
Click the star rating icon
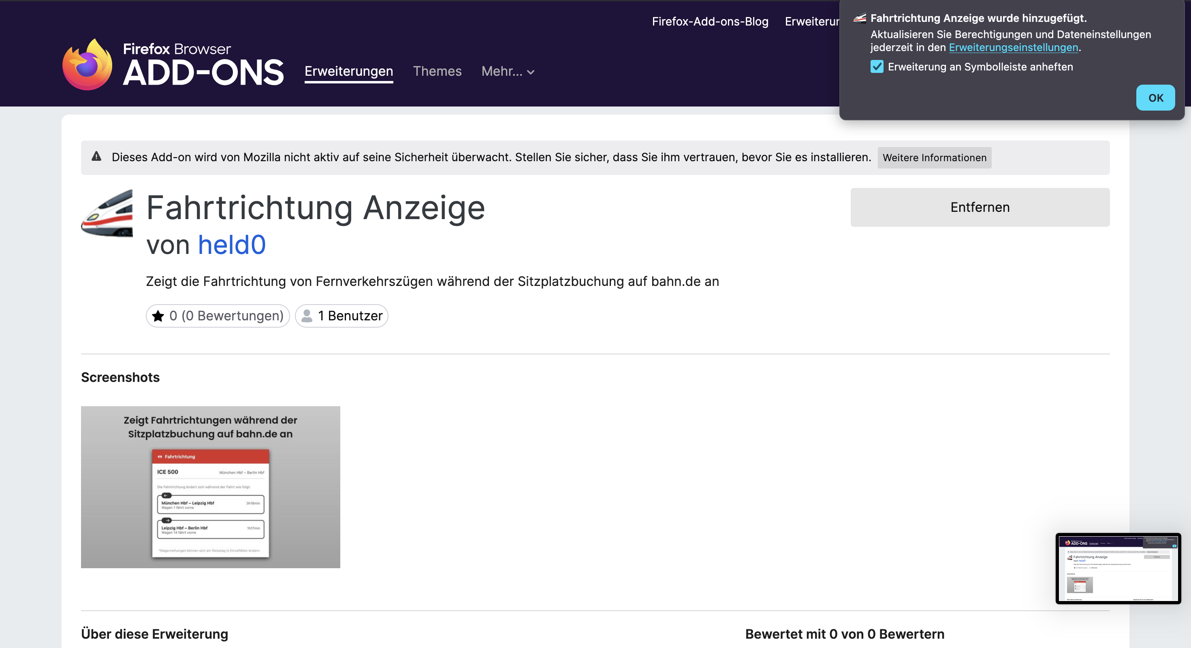tap(158, 315)
